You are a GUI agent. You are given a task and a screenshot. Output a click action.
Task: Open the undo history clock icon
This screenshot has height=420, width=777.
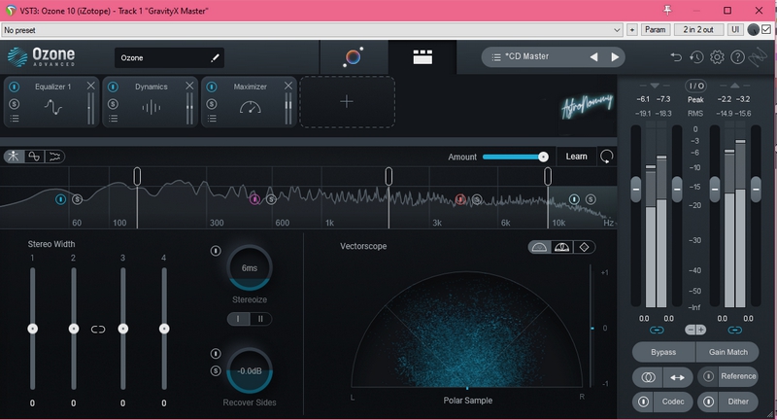click(x=696, y=57)
